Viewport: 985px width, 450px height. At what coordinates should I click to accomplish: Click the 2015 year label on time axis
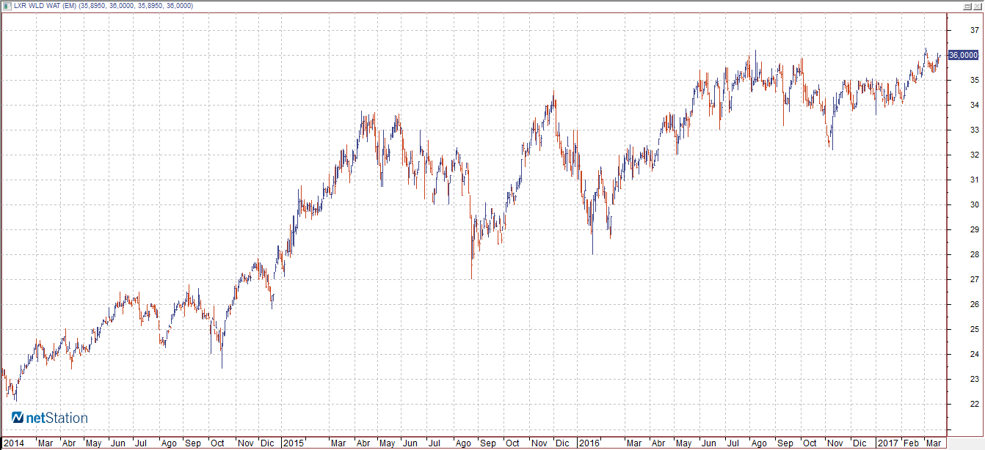(294, 443)
